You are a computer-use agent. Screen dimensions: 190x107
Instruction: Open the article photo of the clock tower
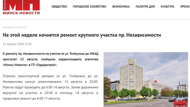pyautogui.click(x=146, y=80)
